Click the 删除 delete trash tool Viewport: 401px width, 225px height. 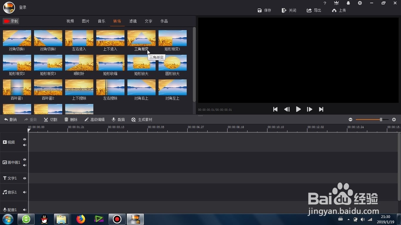pyautogui.click(x=71, y=120)
